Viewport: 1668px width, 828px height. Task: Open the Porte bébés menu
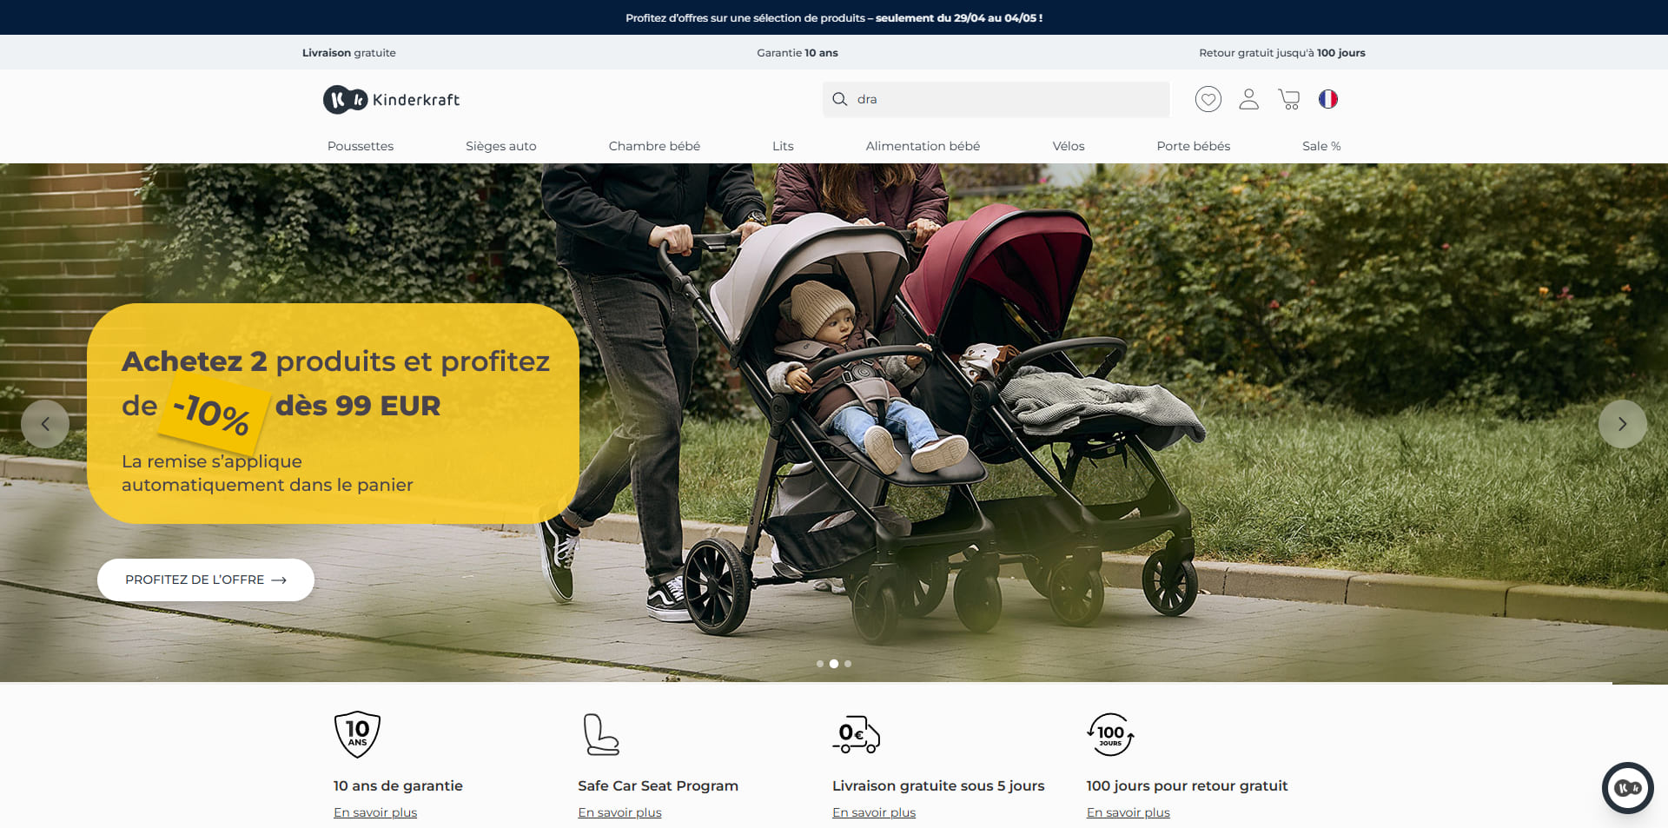pos(1194,146)
